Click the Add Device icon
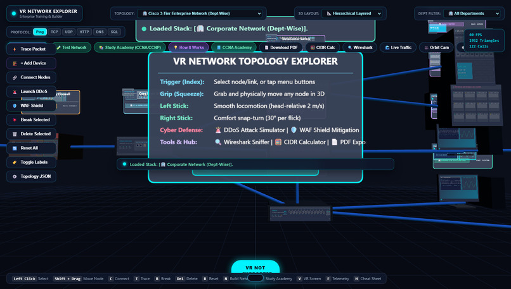This screenshot has width=511, height=289. pyautogui.click(x=15, y=63)
